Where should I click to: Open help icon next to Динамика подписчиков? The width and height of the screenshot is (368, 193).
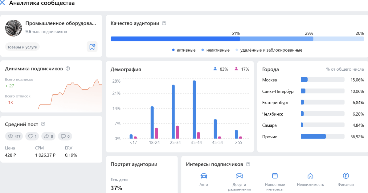[68, 69]
